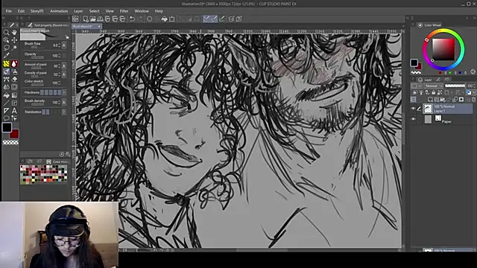
Task: Click the Undo icon in command bar
Action: 132,19
